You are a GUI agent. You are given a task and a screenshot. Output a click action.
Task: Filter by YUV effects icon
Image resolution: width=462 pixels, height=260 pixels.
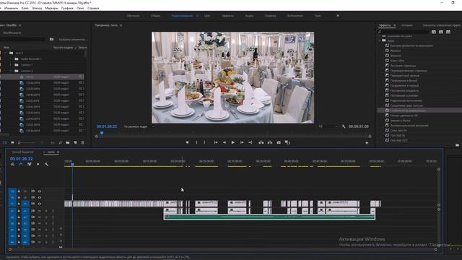[x=448, y=32]
